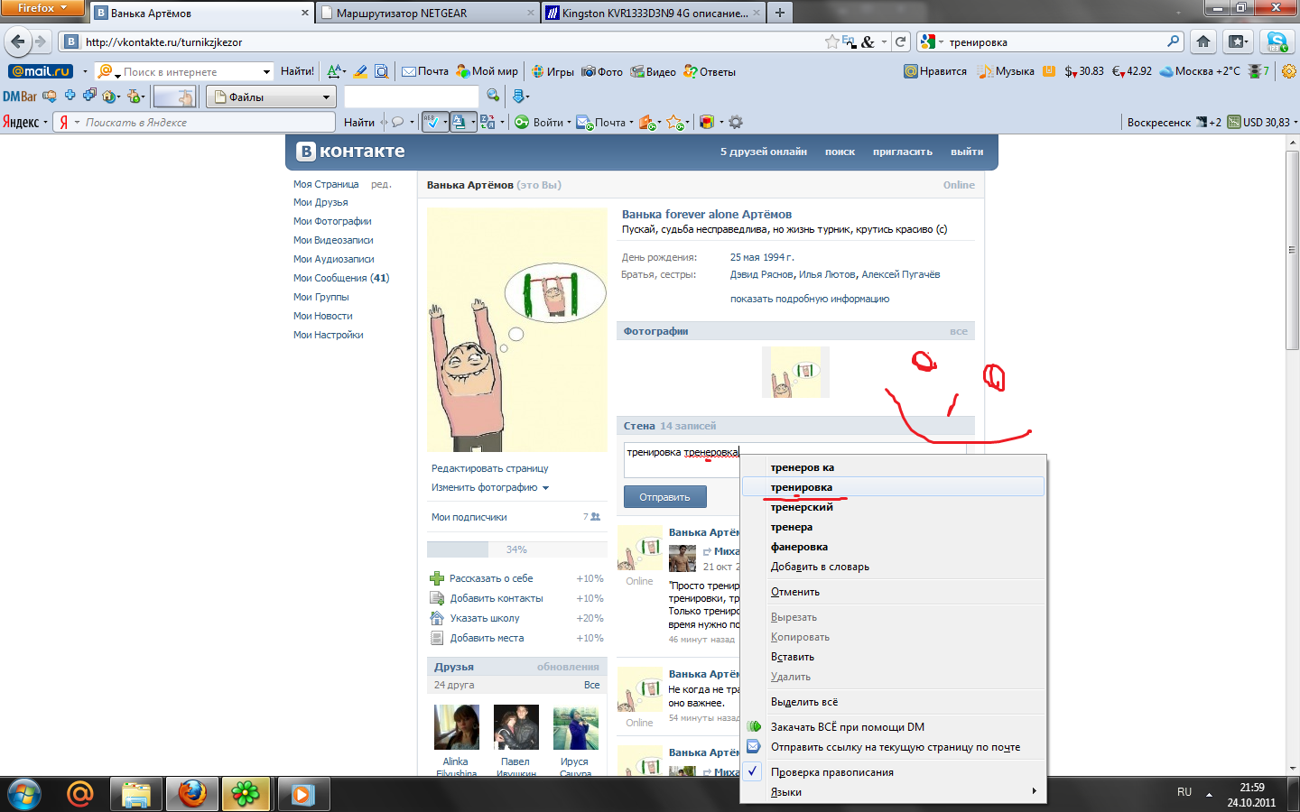Open Фото in Mail.ru toolbar
1300x812 pixels.
602,71
